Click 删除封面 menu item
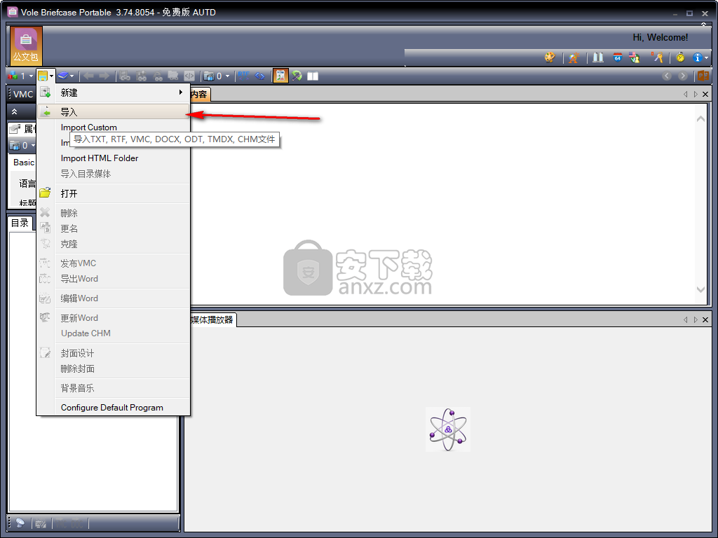The width and height of the screenshot is (718, 538). click(113, 368)
